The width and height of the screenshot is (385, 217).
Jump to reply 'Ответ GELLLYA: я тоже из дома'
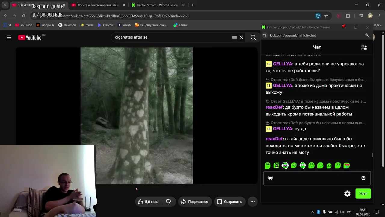316,102
